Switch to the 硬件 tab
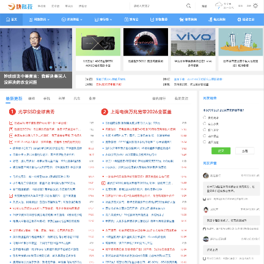 coord(31,99)
